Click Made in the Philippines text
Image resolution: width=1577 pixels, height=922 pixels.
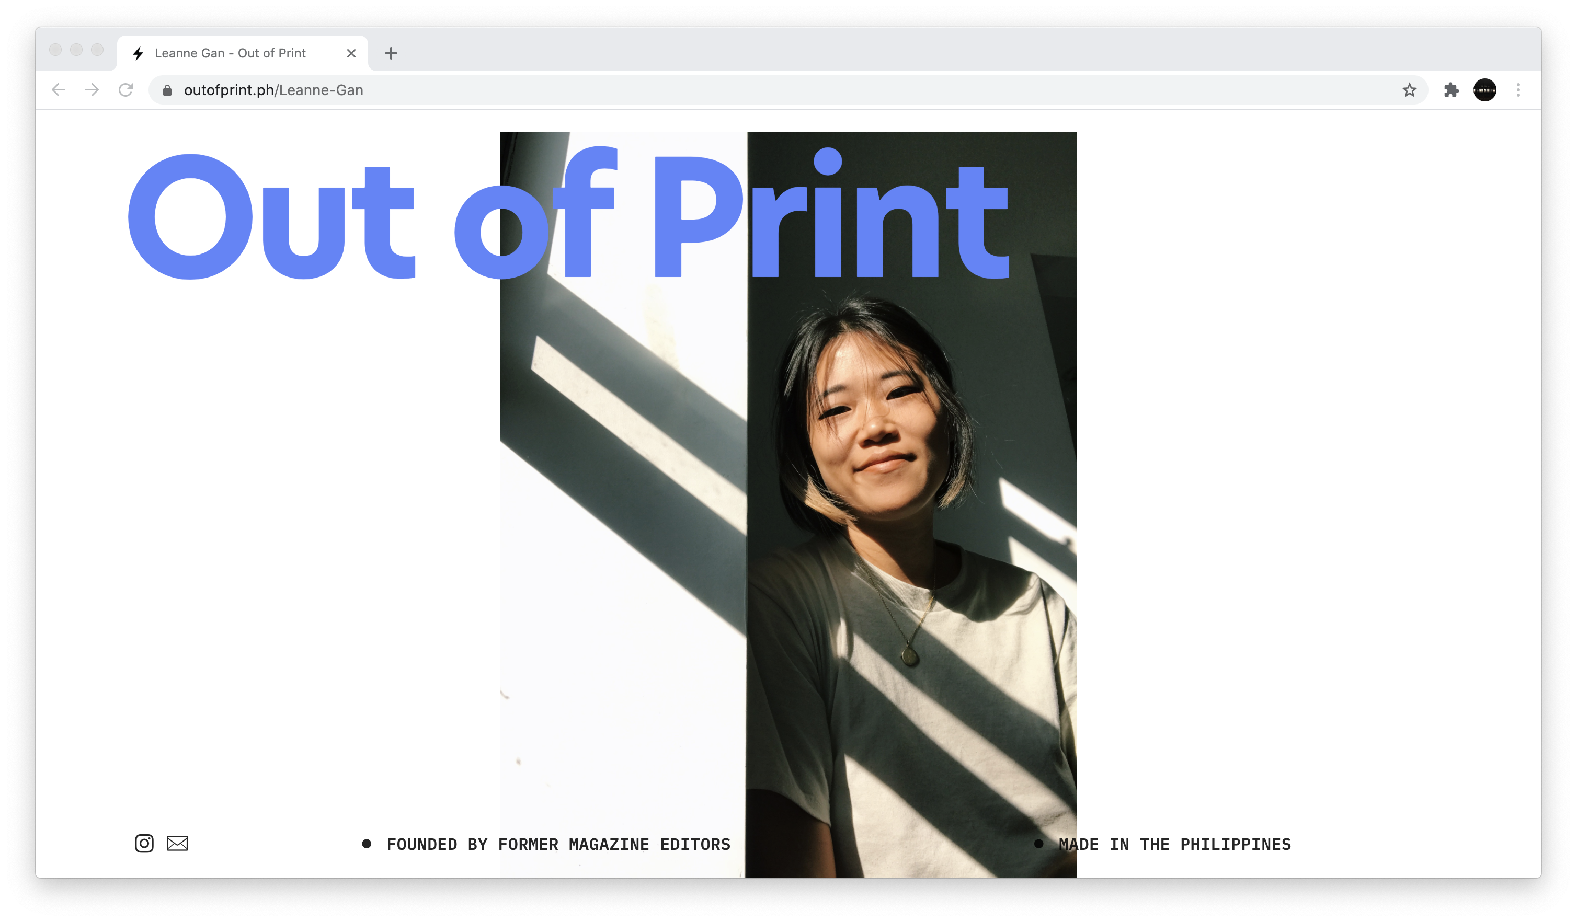[x=1174, y=845]
